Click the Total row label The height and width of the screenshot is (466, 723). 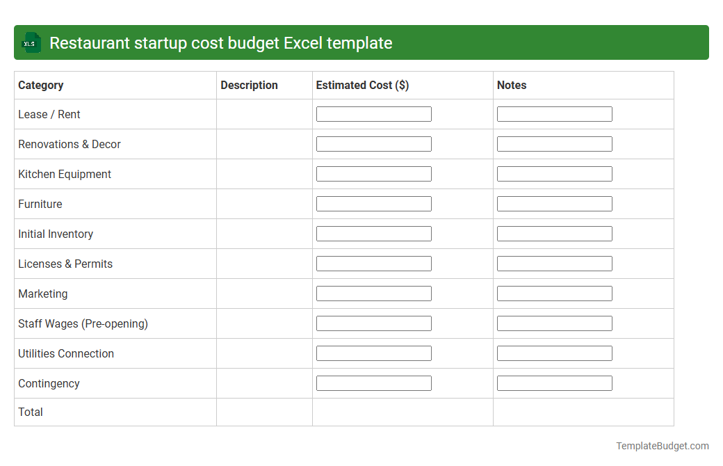pyautogui.click(x=31, y=412)
